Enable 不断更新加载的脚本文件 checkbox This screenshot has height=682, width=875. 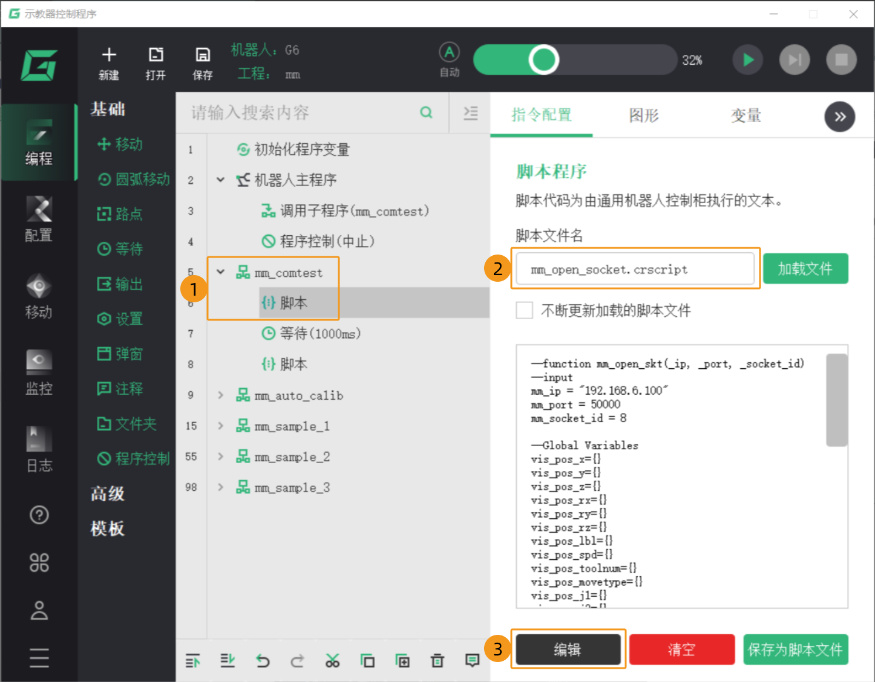[524, 311]
